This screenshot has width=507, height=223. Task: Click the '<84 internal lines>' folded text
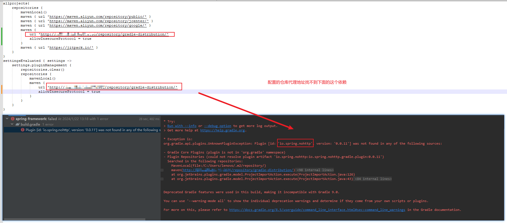(373, 179)
